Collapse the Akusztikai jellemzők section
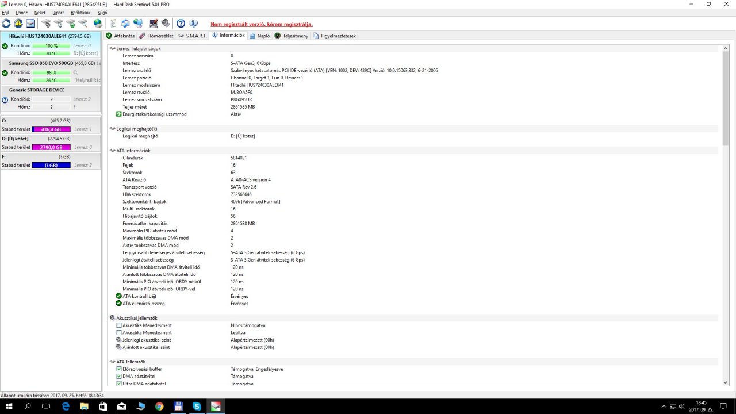The height and width of the screenshot is (414, 736). point(112,318)
